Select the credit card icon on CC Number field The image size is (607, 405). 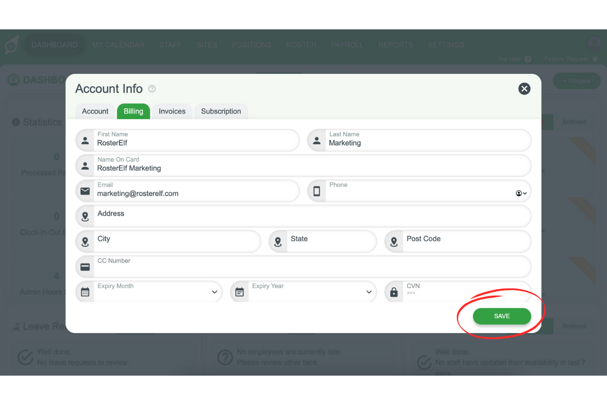point(85,267)
